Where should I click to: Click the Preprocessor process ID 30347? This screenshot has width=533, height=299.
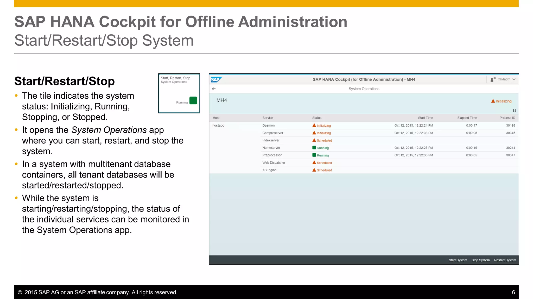pos(510,155)
